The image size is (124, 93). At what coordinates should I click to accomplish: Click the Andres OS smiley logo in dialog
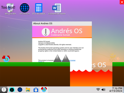pyautogui.click(x=46, y=32)
